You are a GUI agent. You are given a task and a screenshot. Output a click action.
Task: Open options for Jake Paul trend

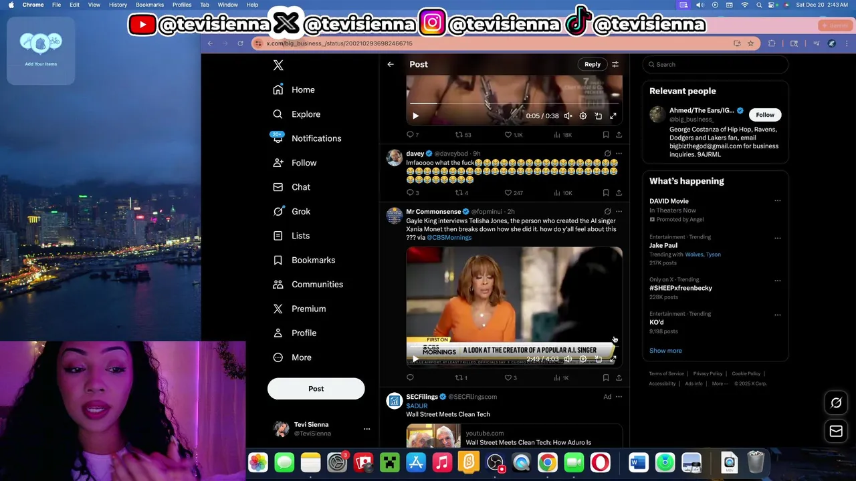tap(778, 238)
